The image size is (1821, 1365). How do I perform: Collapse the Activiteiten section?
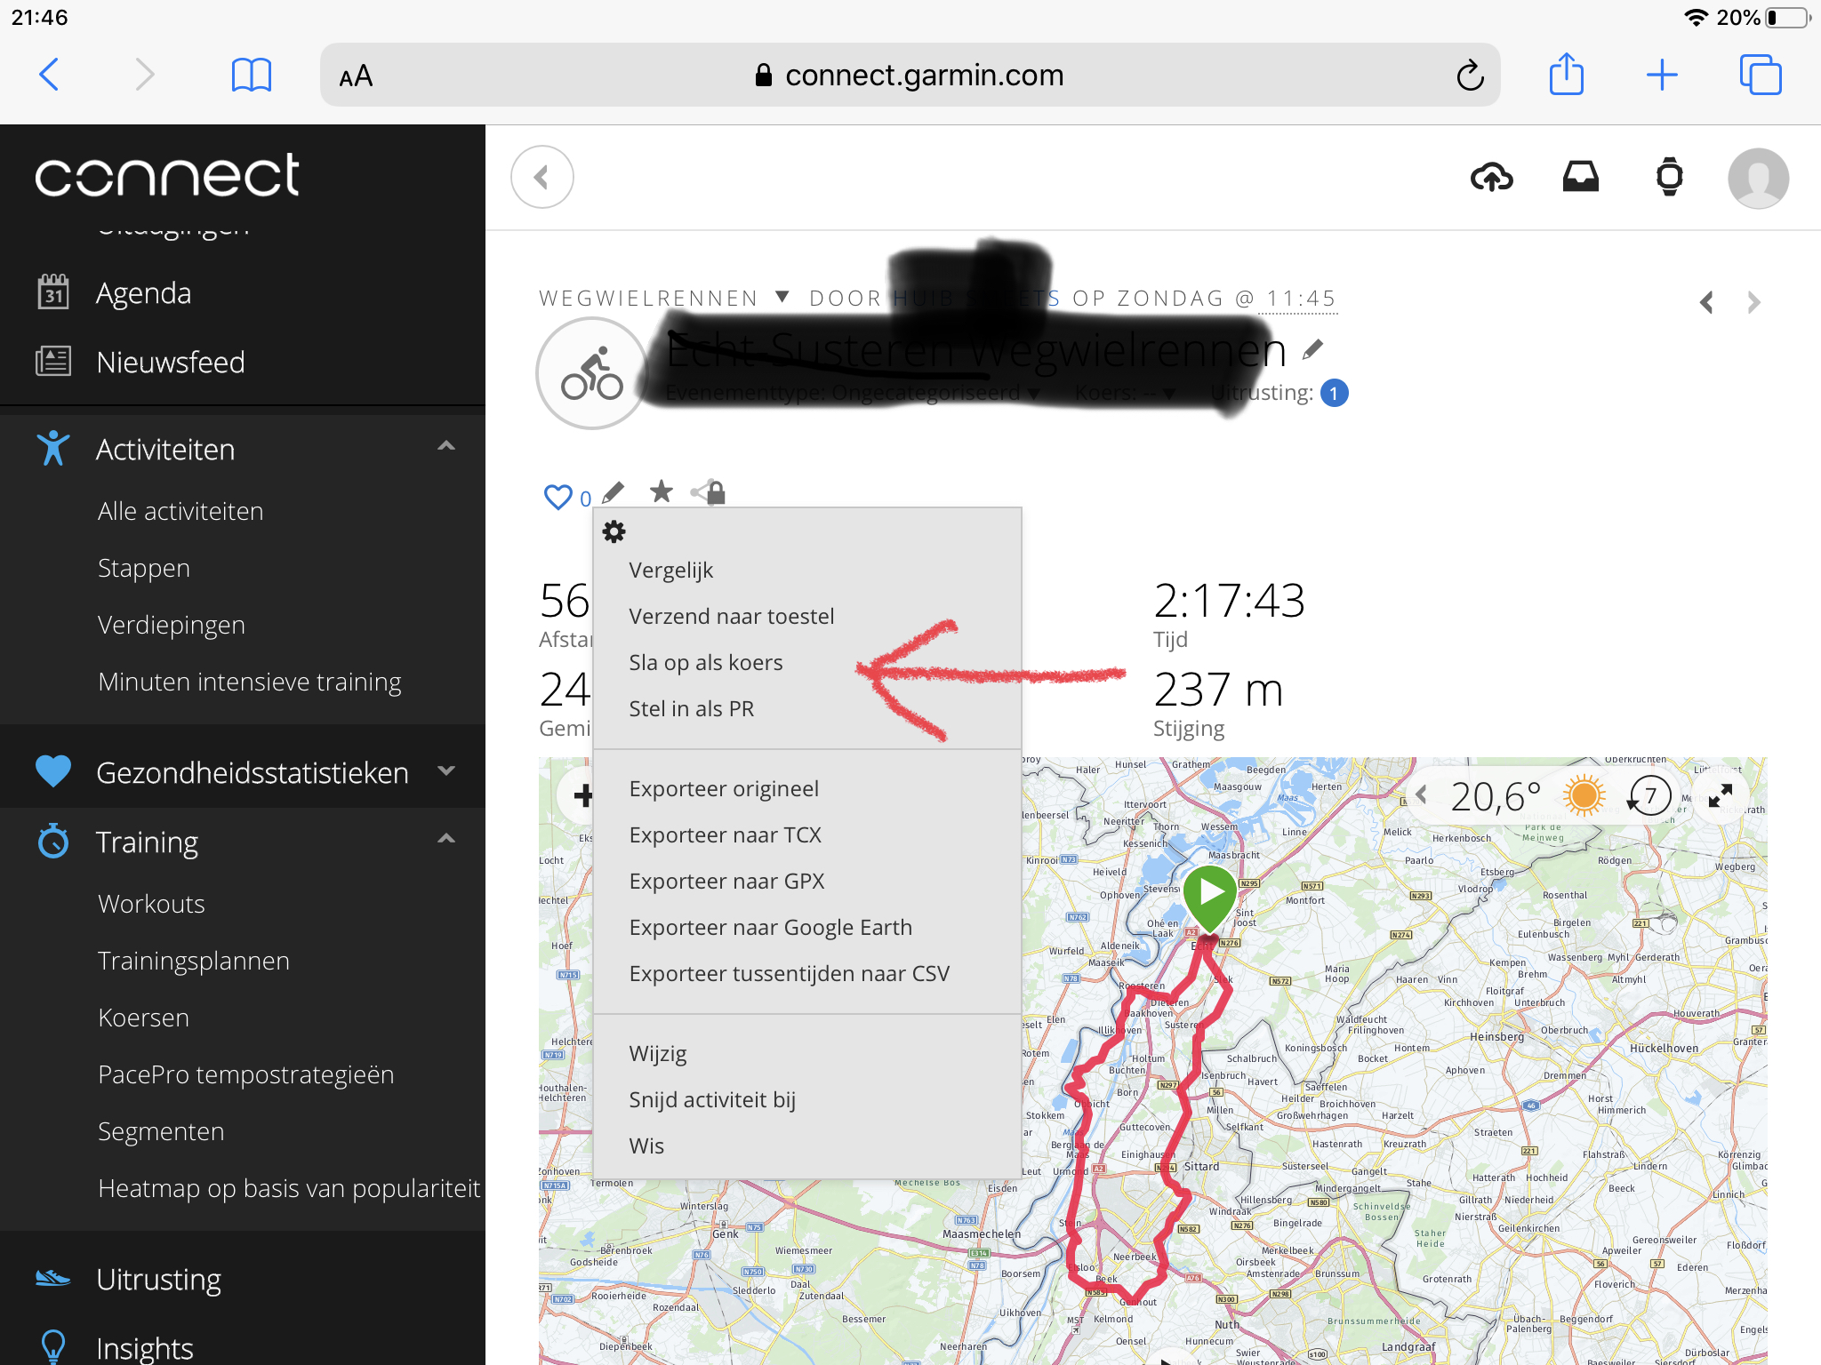(x=446, y=447)
